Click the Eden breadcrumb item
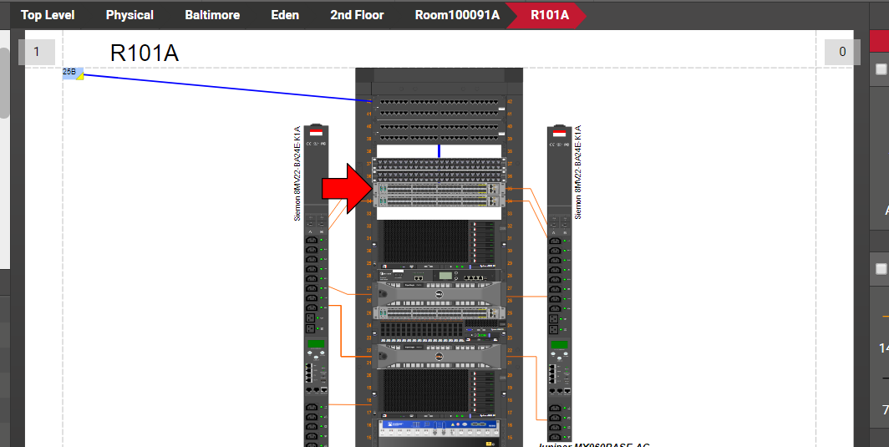This screenshot has width=889, height=447. click(285, 15)
